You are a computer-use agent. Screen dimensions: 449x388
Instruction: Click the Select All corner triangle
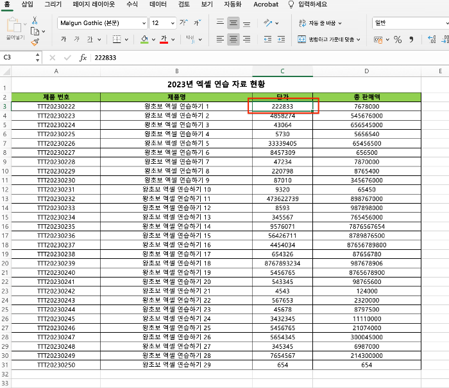click(6, 71)
